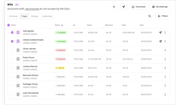Open the three-dot menu for Oliver Jaimes

point(165,50)
